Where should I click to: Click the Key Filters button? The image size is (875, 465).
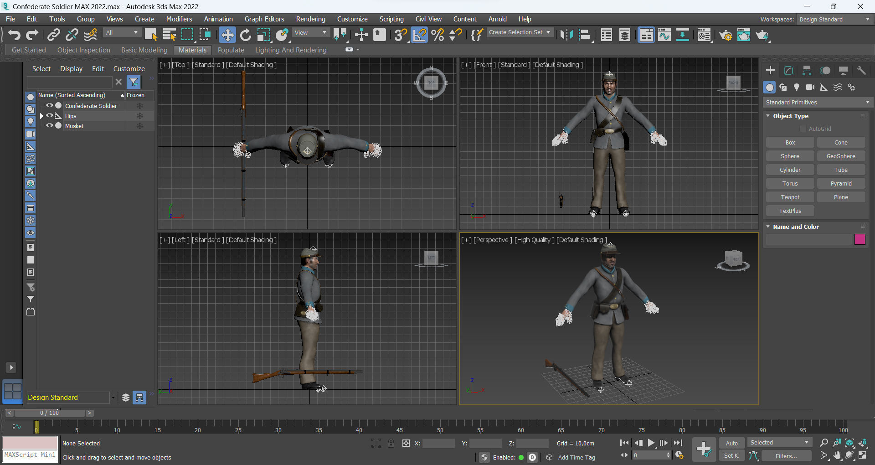tap(786, 456)
